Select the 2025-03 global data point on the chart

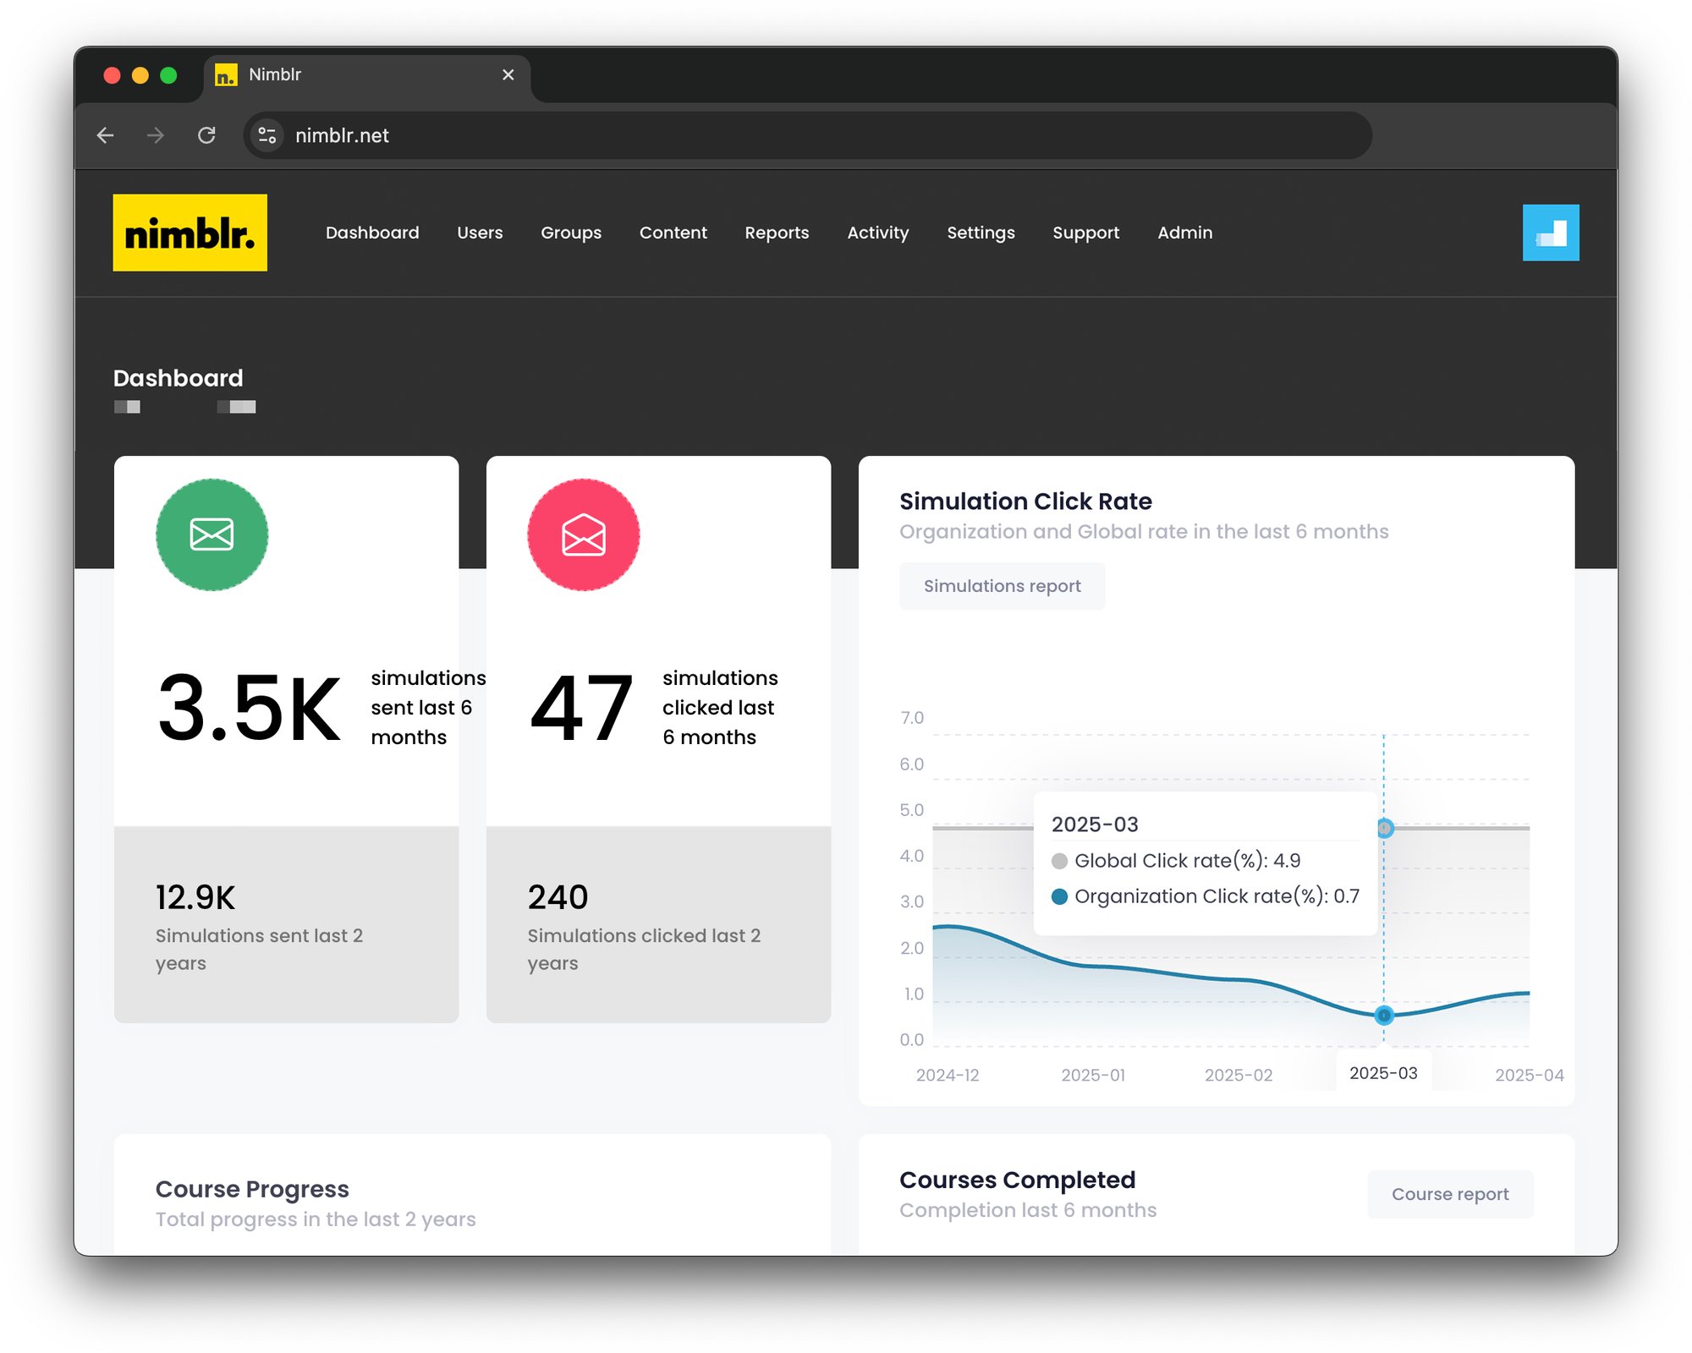pos(1385,828)
